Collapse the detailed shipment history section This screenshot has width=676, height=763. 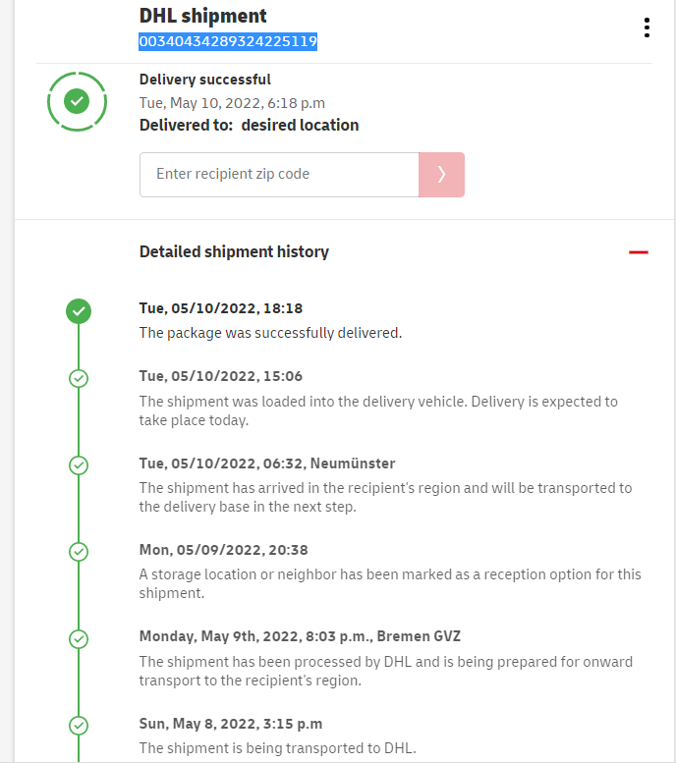tap(639, 252)
